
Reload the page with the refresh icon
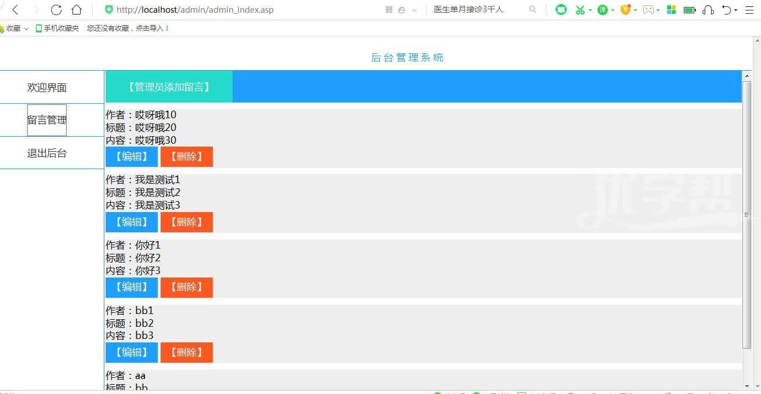(56, 10)
